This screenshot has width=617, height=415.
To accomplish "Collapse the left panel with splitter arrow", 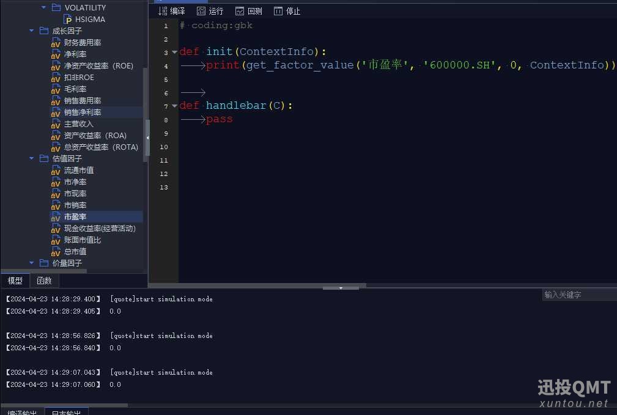I will [x=147, y=138].
